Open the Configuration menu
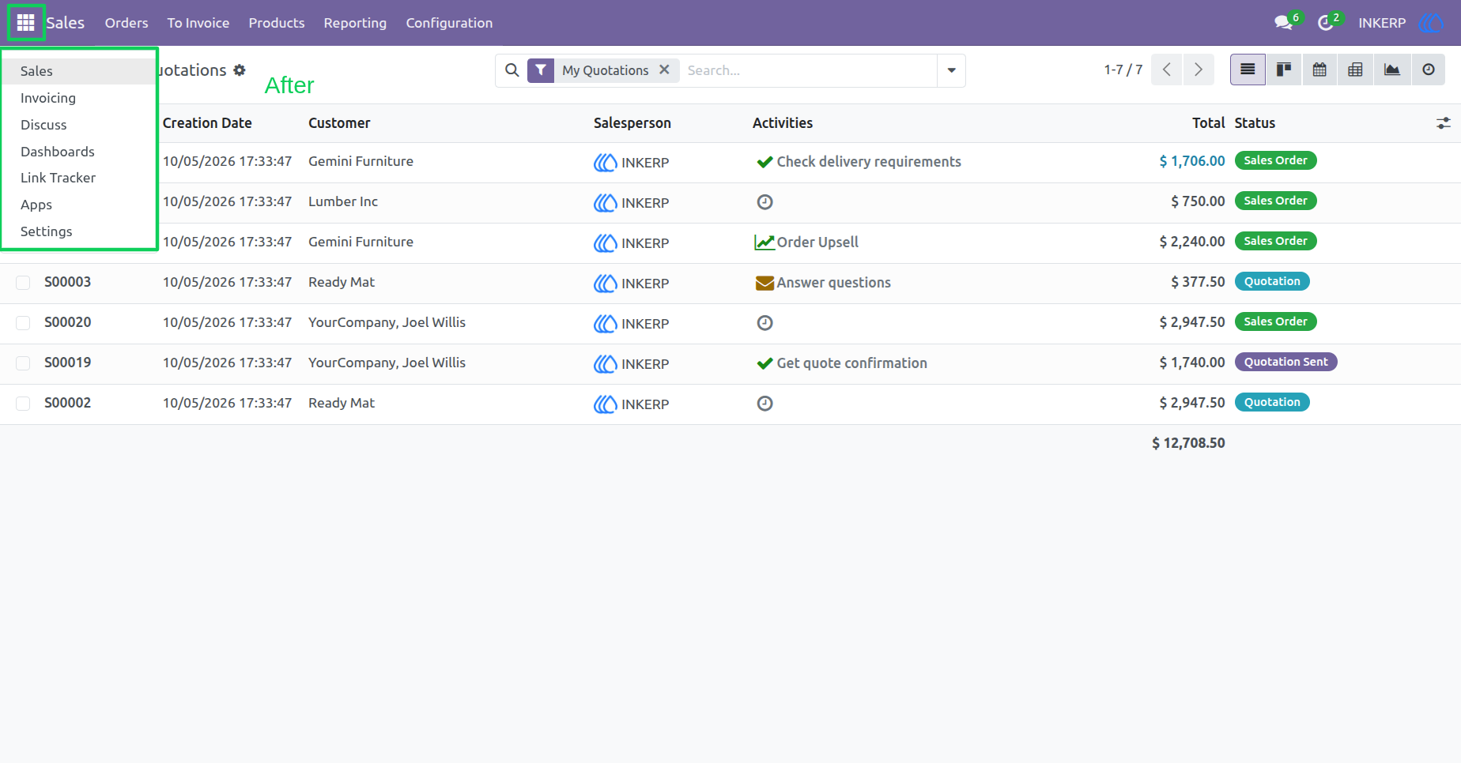1461x763 pixels. pyautogui.click(x=449, y=23)
